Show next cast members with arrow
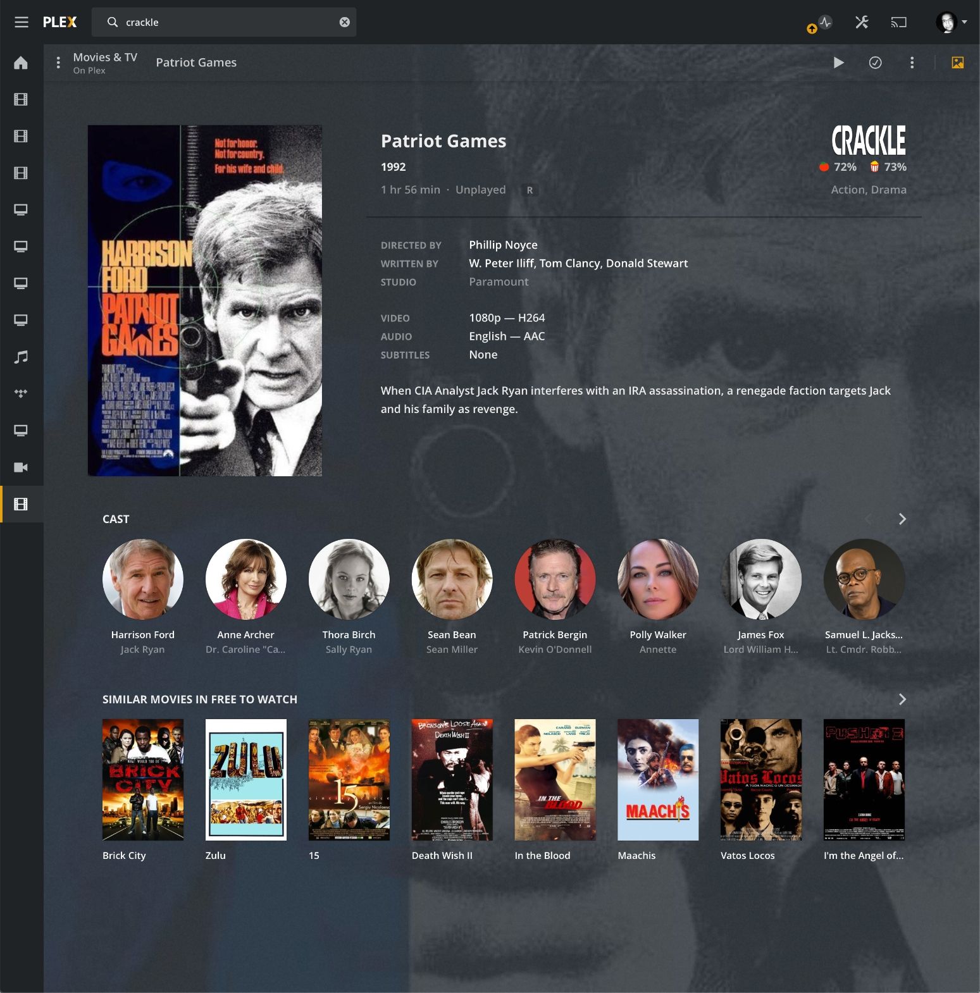This screenshot has height=993, width=980. click(x=902, y=519)
